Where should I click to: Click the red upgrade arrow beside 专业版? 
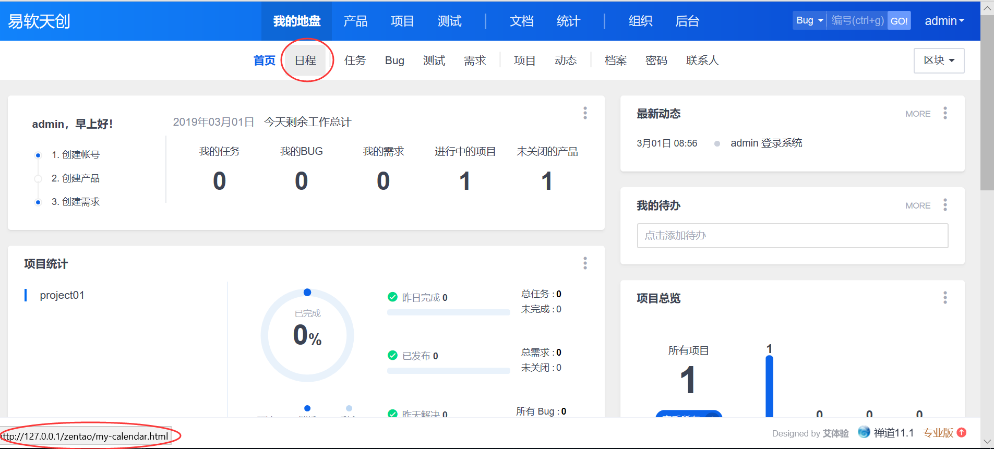coord(962,432)
